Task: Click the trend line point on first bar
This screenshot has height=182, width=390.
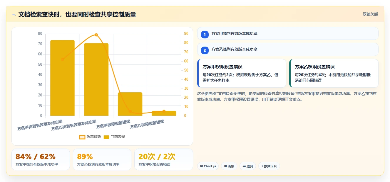Action: [62, 59]
